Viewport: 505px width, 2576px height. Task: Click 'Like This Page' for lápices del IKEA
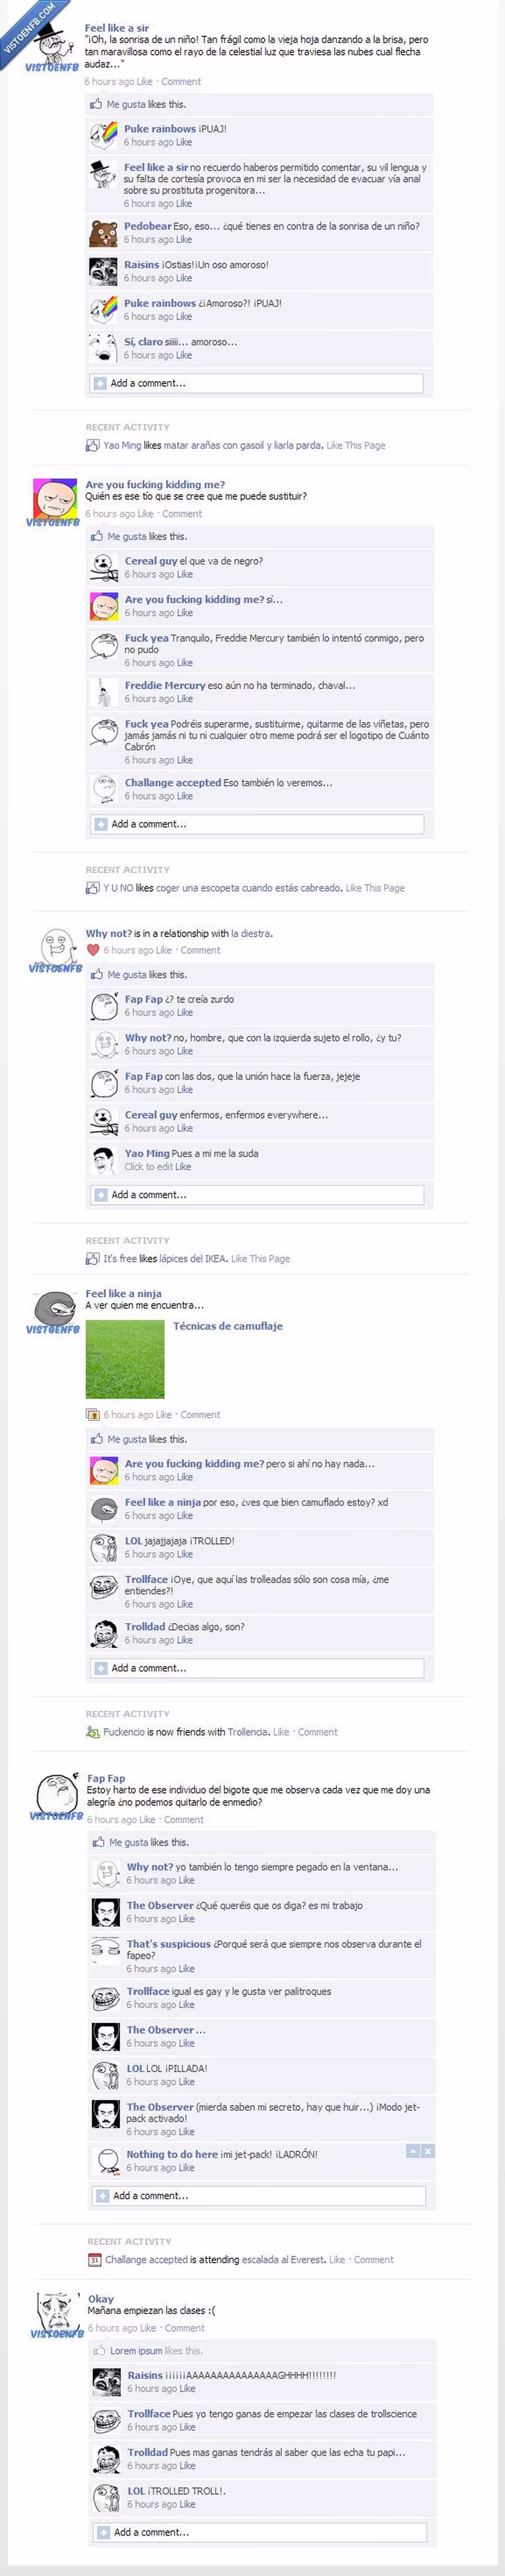[x=260, y=1259]
